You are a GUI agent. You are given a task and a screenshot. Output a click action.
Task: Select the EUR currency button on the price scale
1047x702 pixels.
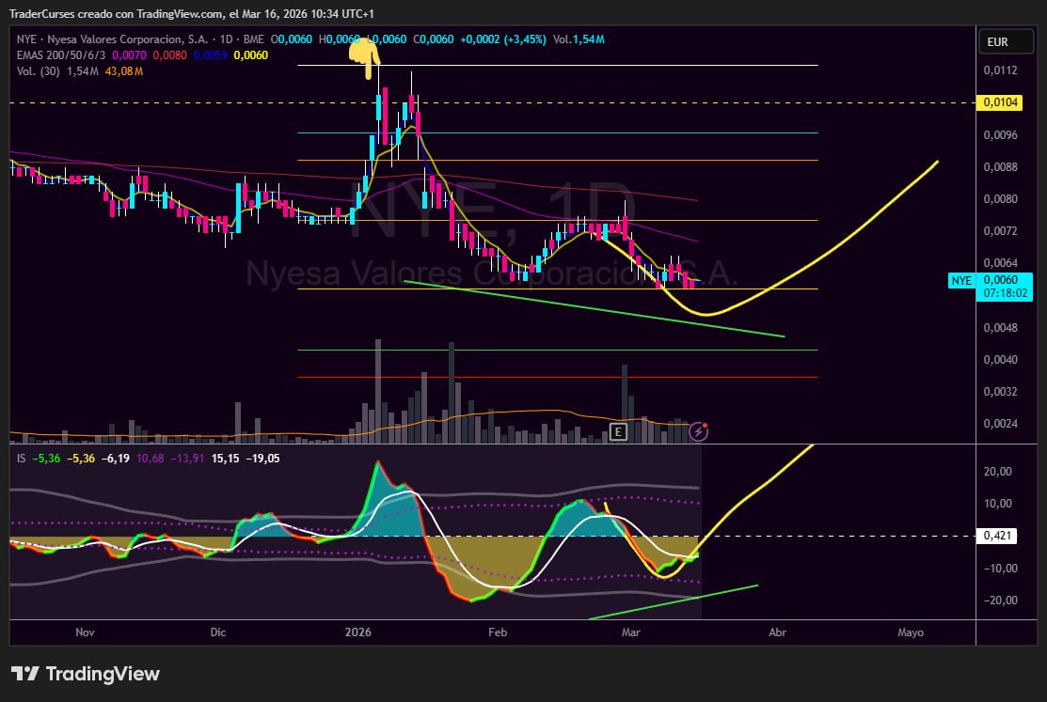click(x=1006, y=41)
